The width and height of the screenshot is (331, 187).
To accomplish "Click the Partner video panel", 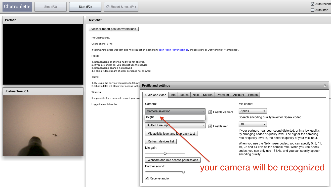I will 43,54.
